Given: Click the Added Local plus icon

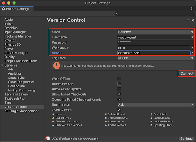Looking at the screenshot, I should tap(106, 121).
